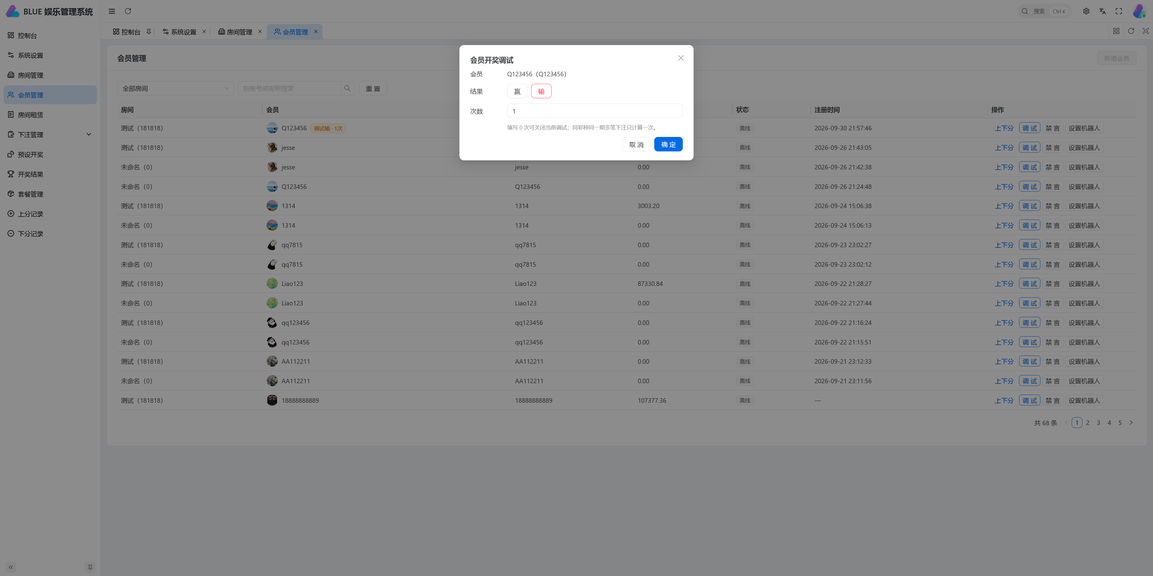The height and width of the screenshot is (576, 1153).
Task: Click the BLUE logo icon
Action: click(12, 11)
